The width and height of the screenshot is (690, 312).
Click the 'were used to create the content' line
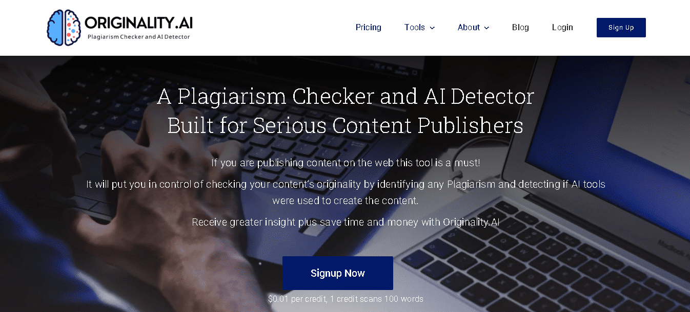pos(346,200)
